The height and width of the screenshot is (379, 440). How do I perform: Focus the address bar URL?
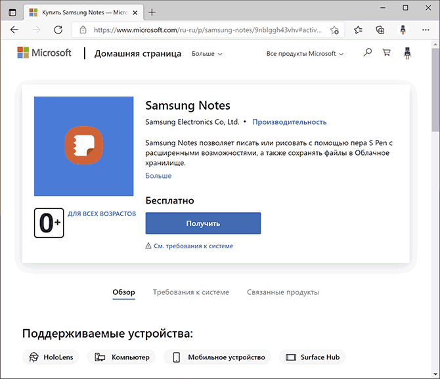coord(208,30)
